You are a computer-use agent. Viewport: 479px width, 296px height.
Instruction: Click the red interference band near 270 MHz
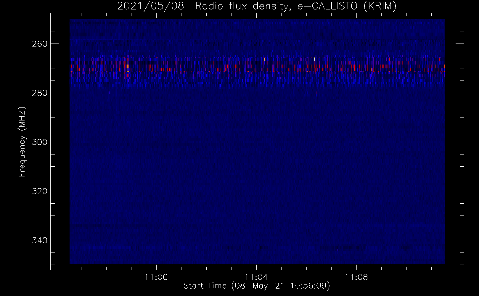tap(257, 70)
